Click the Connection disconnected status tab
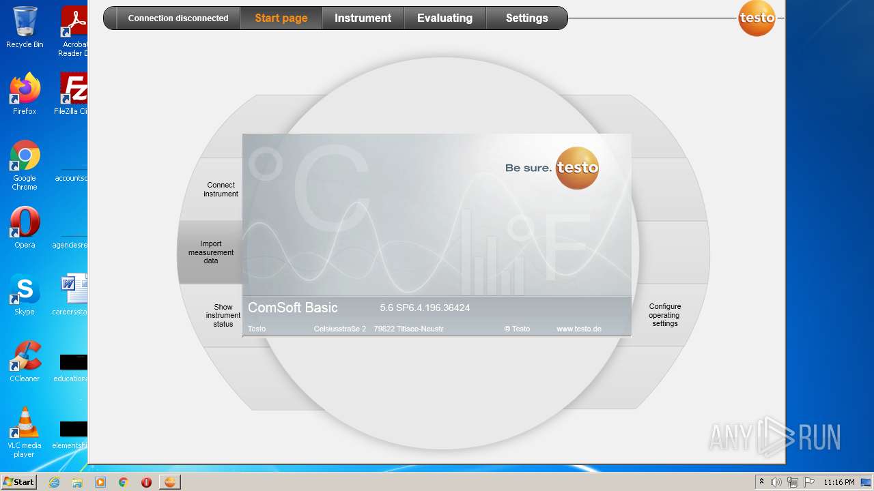The width and height of the screenshot is (874, 491). tap(178, 18)
